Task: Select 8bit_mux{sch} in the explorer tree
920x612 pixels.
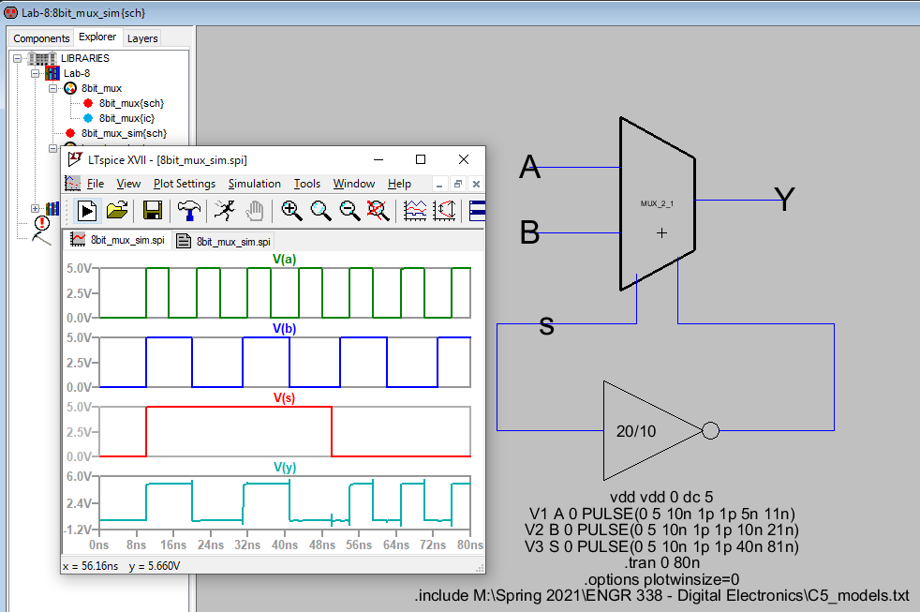Action: point(131,103)
